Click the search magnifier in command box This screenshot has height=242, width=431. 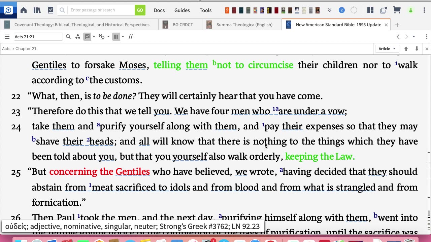point(62,10)
